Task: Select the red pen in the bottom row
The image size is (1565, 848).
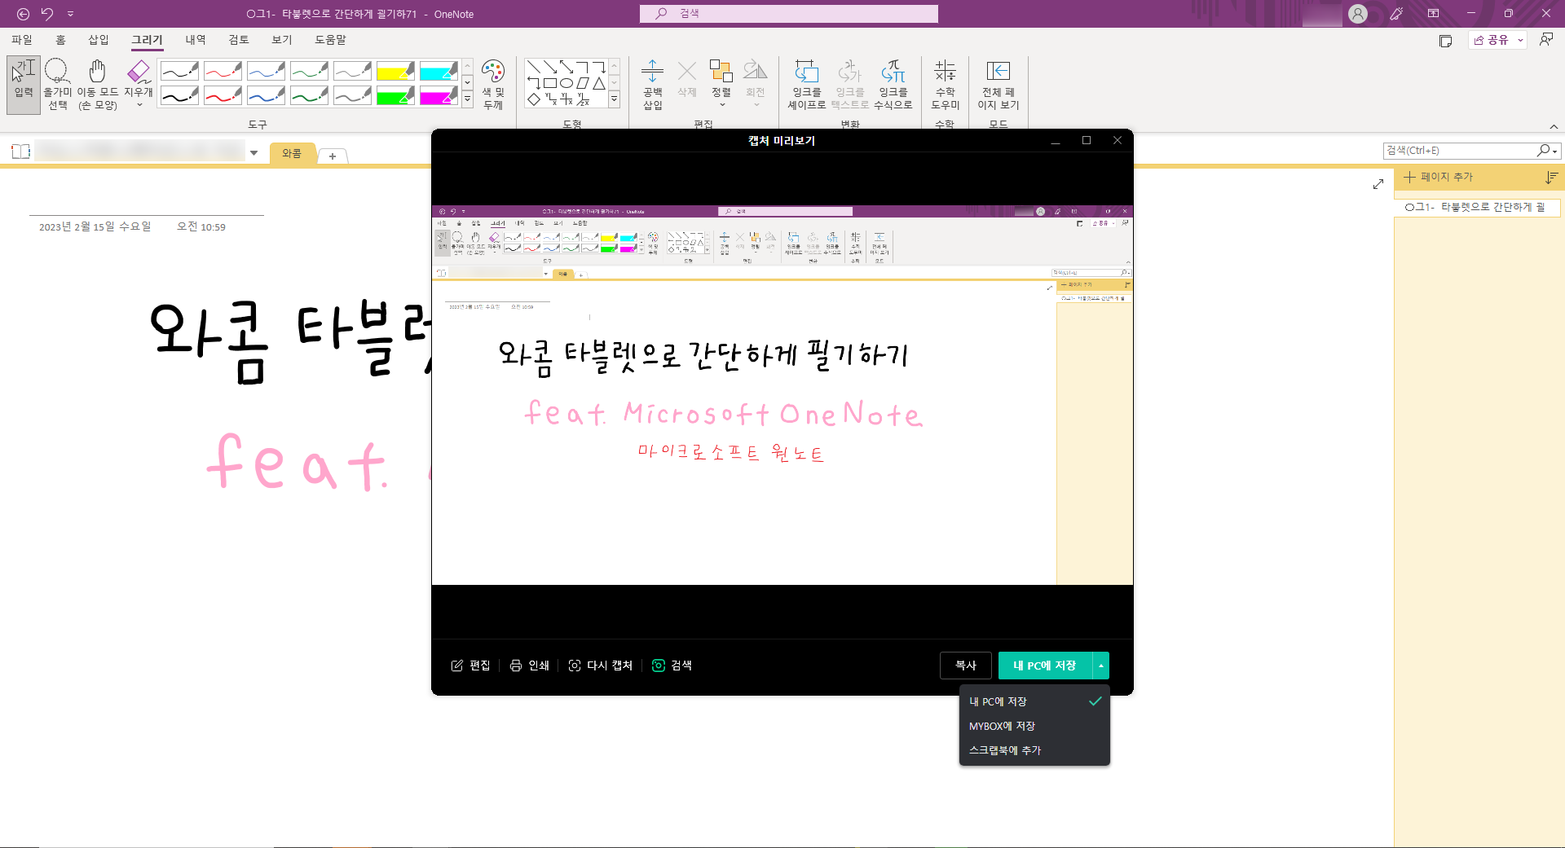Action: (223, 96)
